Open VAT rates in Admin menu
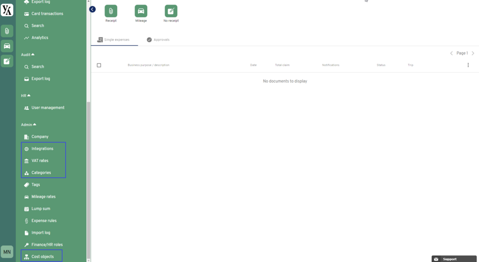This screenshot has height=262, width=479. 40,161
